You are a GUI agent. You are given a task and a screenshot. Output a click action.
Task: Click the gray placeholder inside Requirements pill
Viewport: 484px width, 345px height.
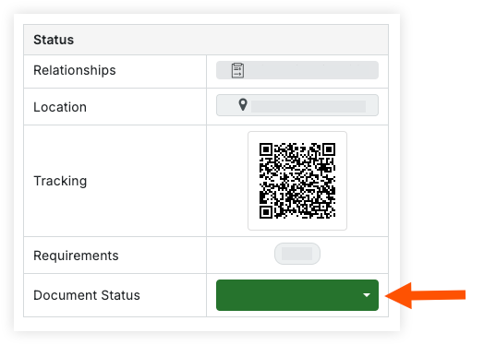pyautogui.click(x=296, y=254)
